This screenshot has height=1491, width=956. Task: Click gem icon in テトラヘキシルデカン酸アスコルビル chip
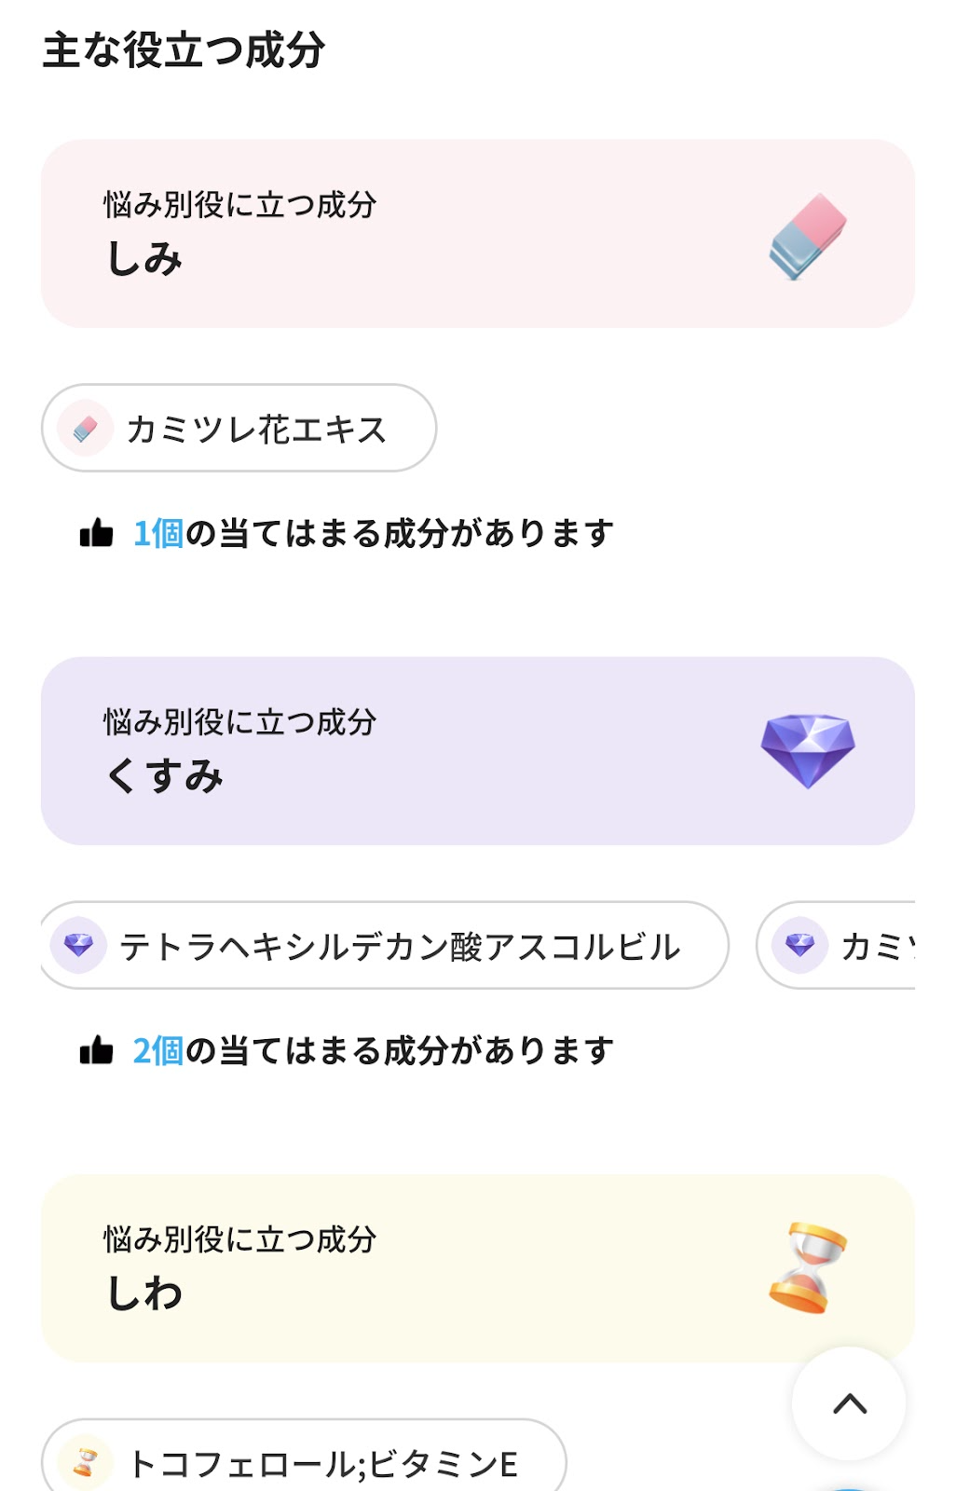pos(78,946)
